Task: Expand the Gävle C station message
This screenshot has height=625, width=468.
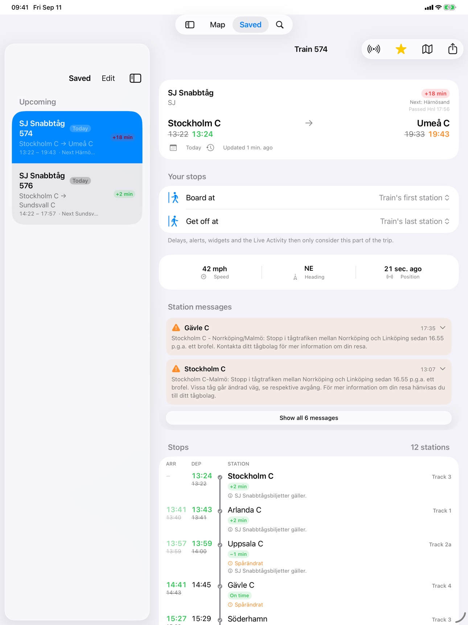Action: click(x=443, y=328)
